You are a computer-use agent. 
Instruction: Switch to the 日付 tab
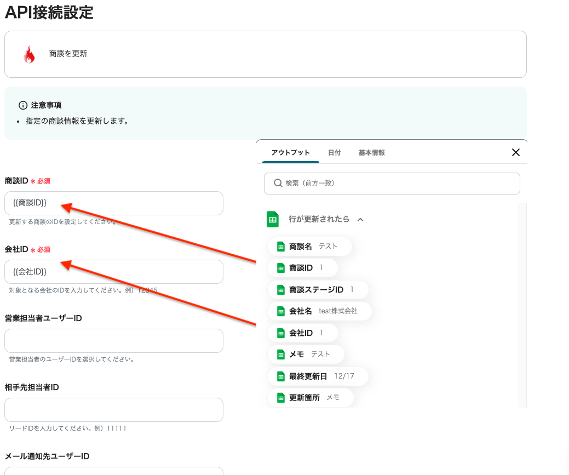(x=334, y=153)
